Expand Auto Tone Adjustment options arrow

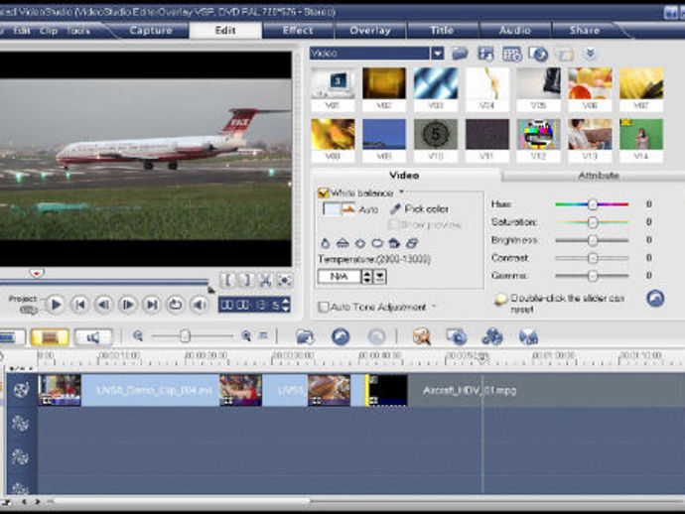(434, 307)
